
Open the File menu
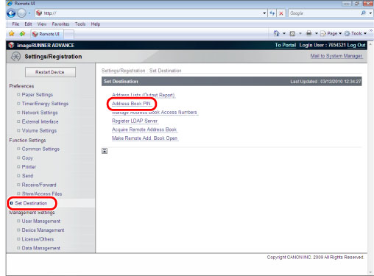point(15,24)
